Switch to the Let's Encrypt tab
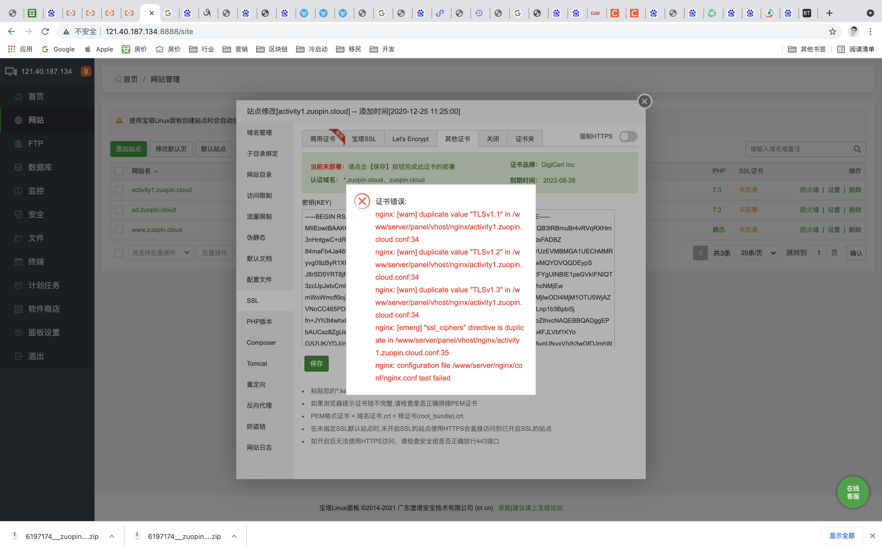 click(x=410, y=139)
